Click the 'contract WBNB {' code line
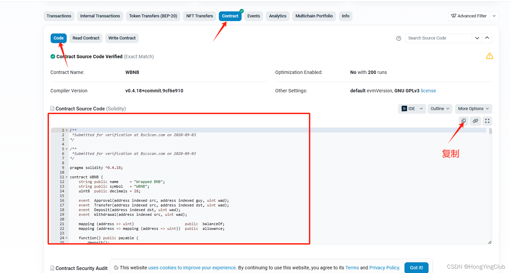 86,177
